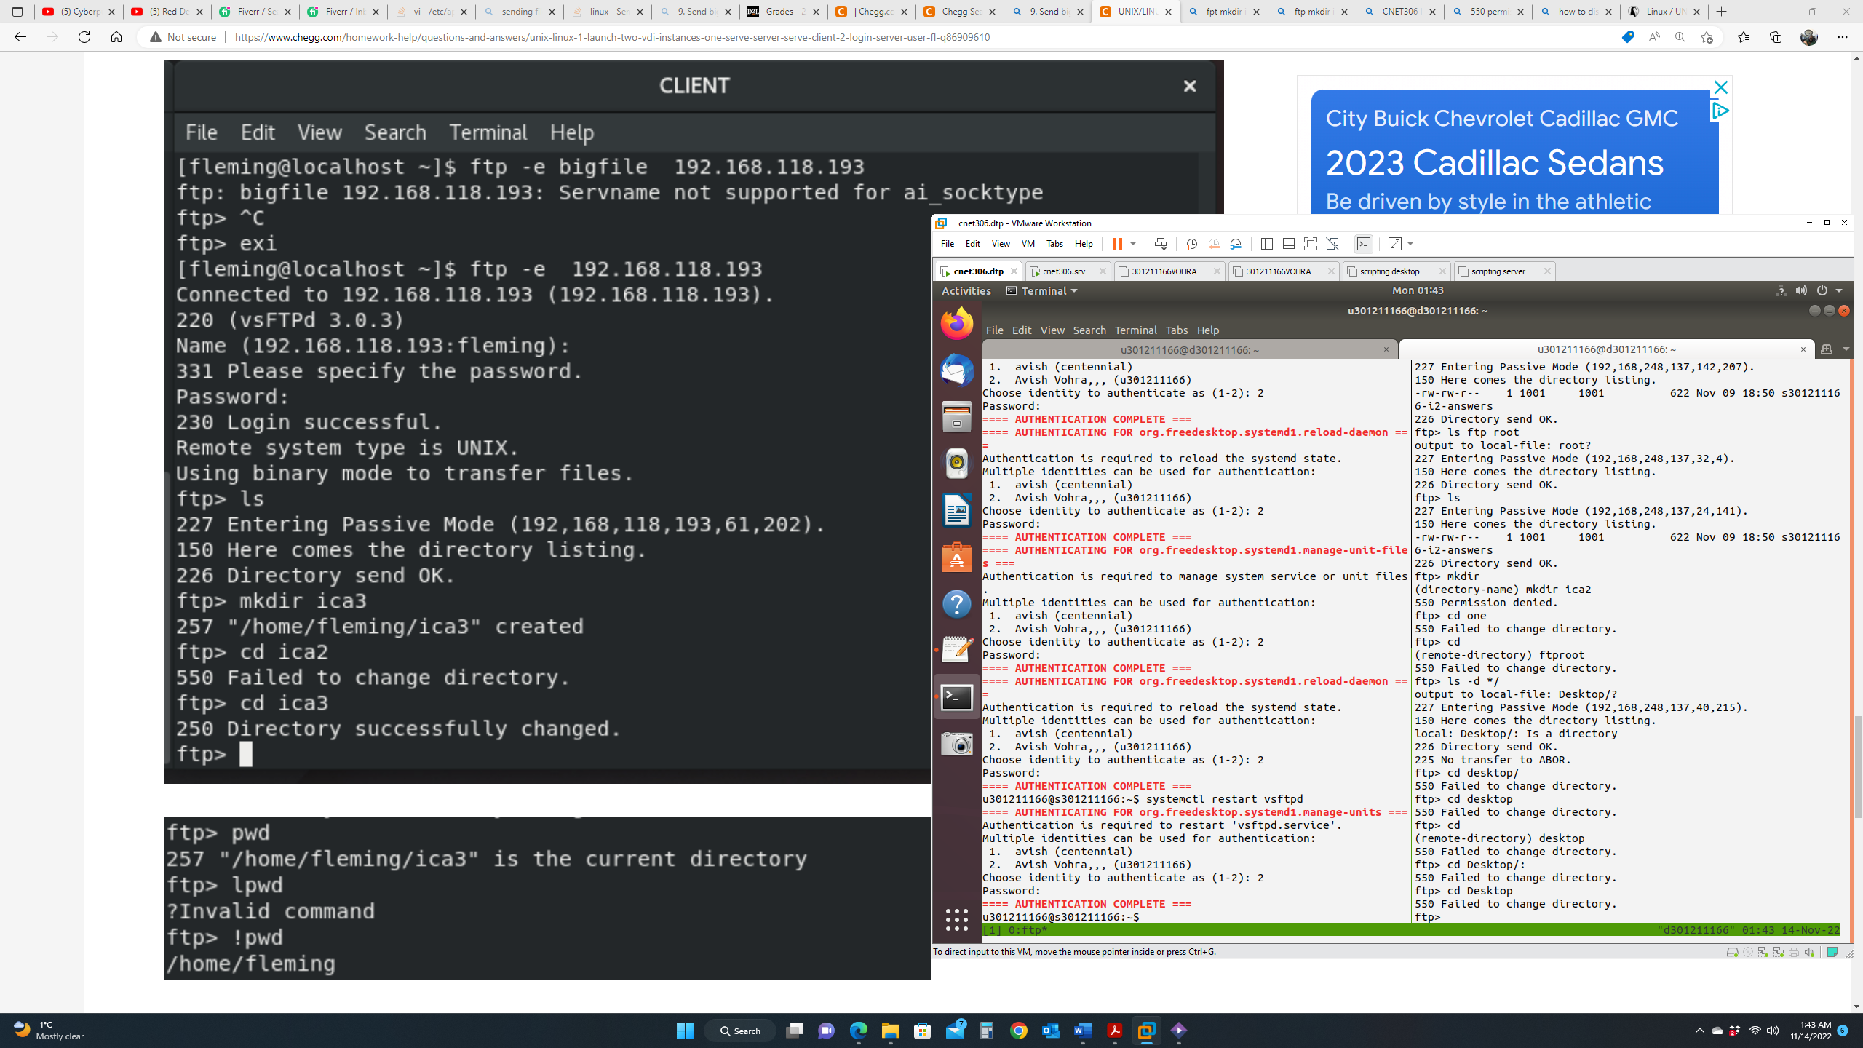Close the CLIENT image overlay
The height and width of the screenshot is (1048, 1863).
point(1189,86)
